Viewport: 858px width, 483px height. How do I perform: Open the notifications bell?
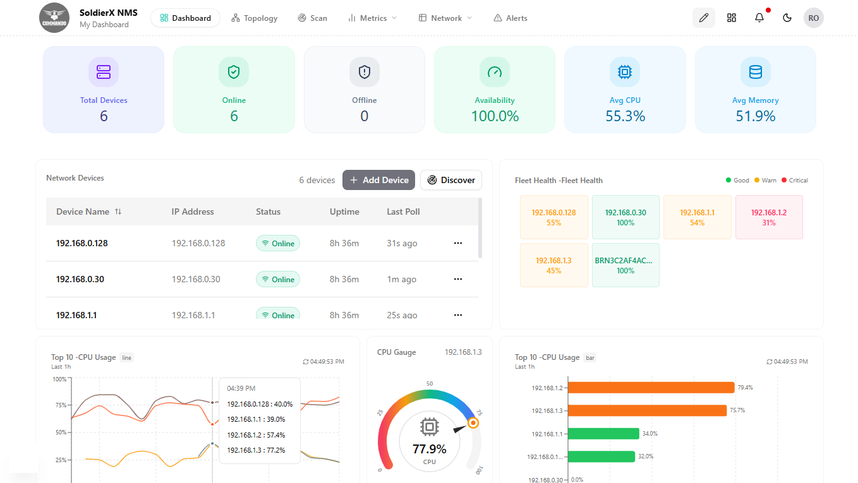pos(759,18)
